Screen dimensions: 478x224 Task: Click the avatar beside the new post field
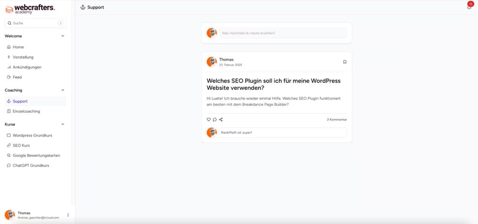pyautogui.click(x=211, y=33)
